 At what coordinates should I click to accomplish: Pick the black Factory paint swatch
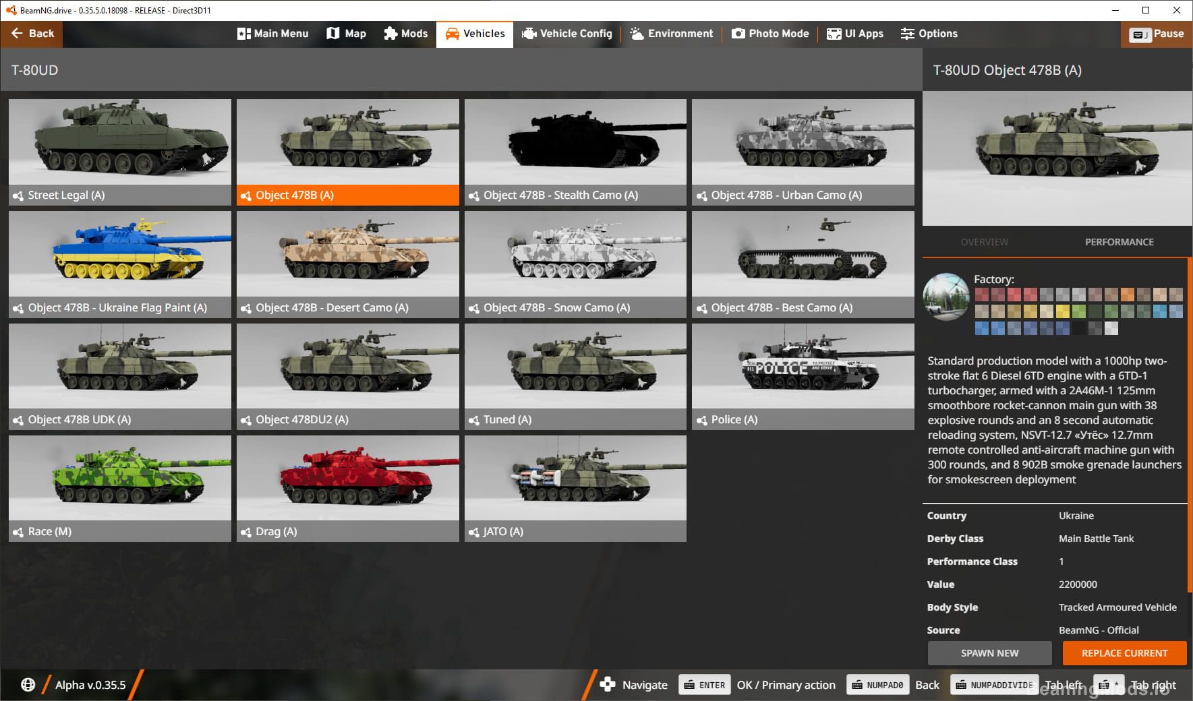coord(1079,328)
